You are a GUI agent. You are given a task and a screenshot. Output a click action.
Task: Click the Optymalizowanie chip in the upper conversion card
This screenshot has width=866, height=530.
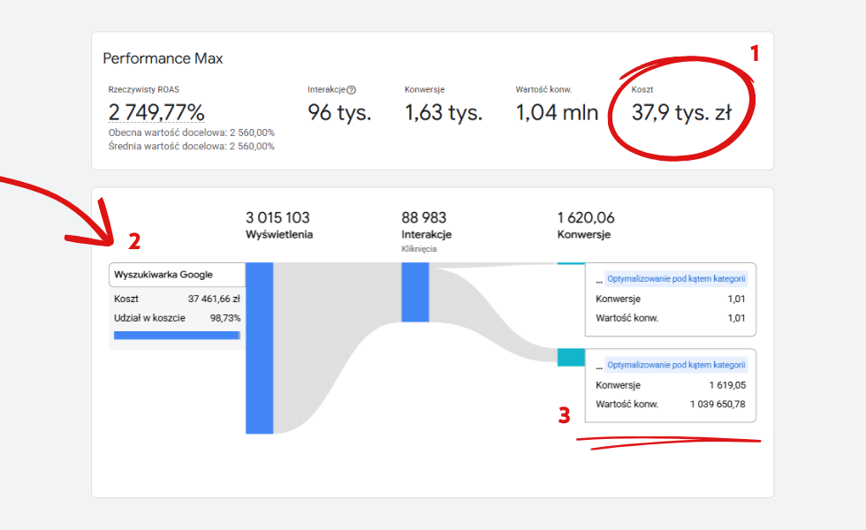(676, 279)
